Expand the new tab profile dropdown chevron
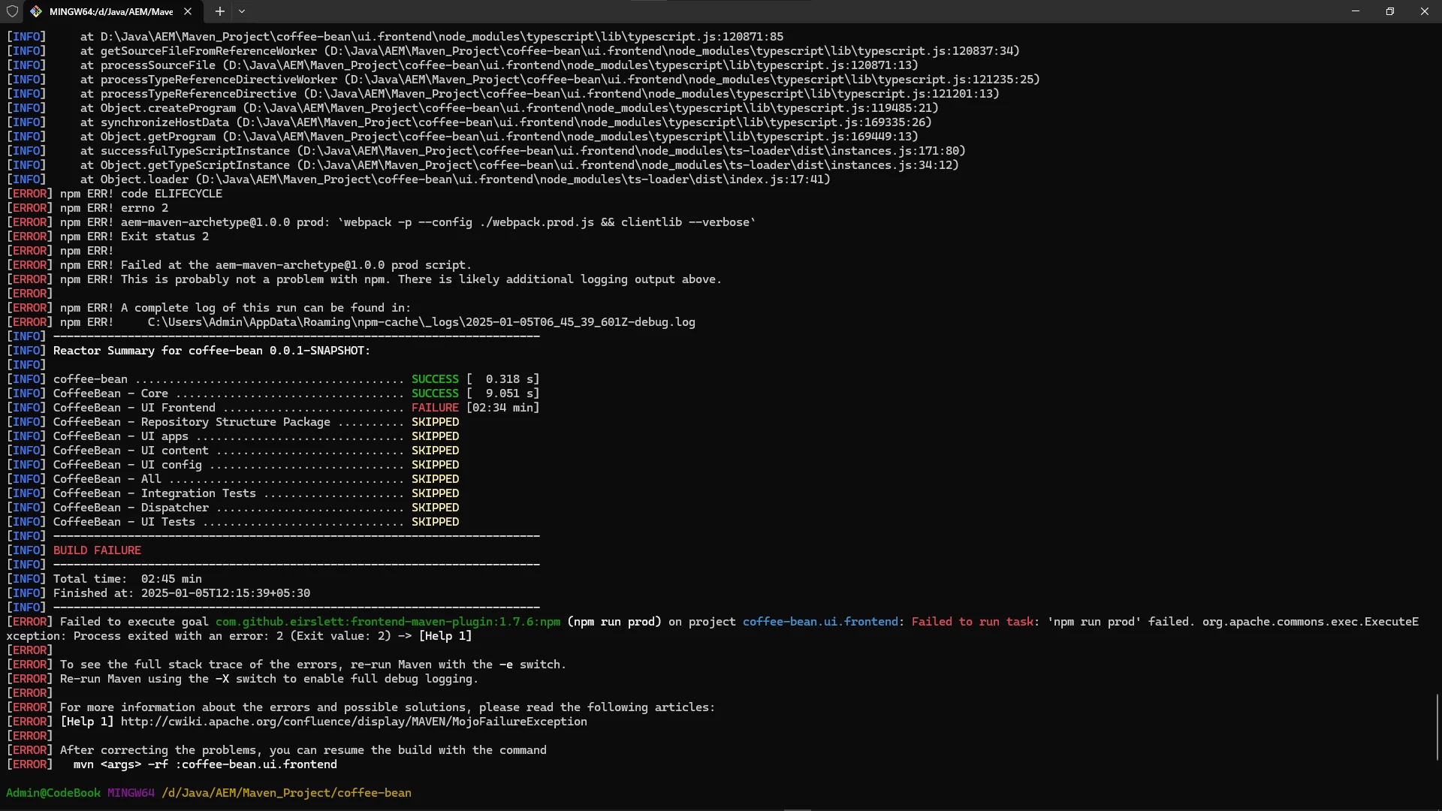 [242, 11]
